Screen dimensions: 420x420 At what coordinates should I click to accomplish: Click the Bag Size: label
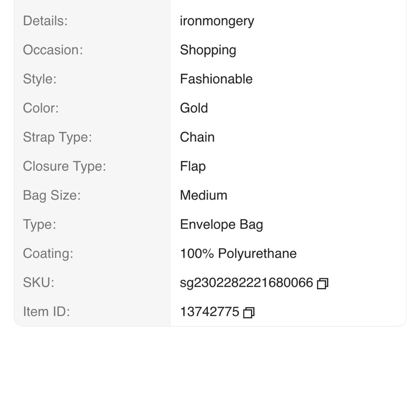(x=52, y=196)
